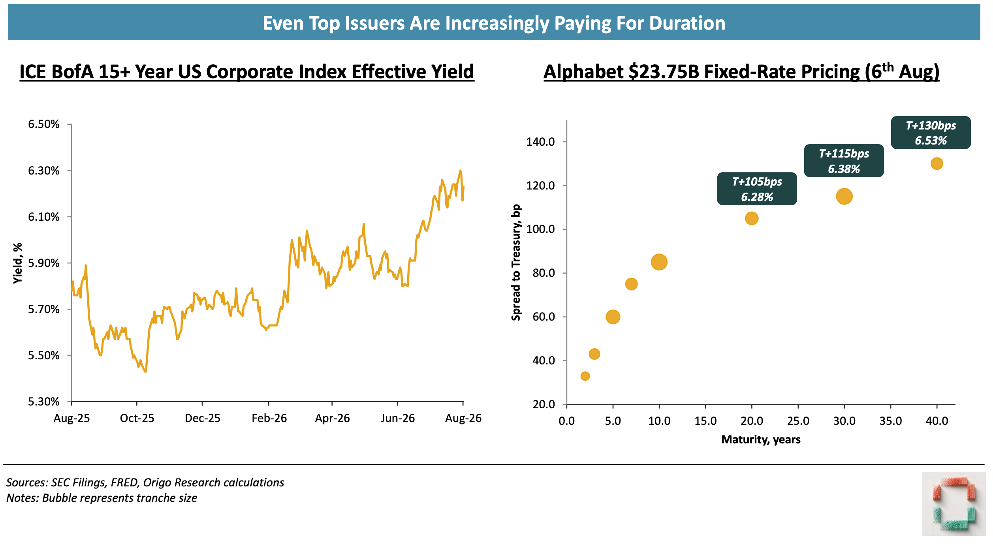Click the '60.0' spread axis label

click(x=544, y=317)
